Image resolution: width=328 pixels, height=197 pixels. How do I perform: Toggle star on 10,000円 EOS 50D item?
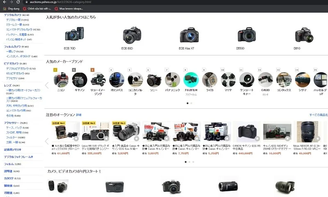pos(287,139)
